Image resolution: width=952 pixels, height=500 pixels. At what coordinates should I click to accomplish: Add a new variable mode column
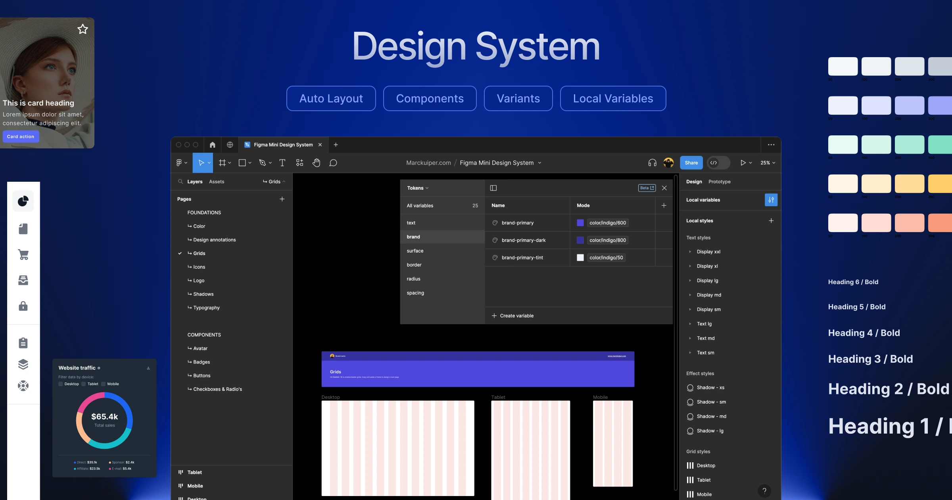664,206
